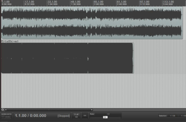The image size is (186, 122).
Task: Click ruler marker 17.1.00 at 0:32.000
Action: 29,3
